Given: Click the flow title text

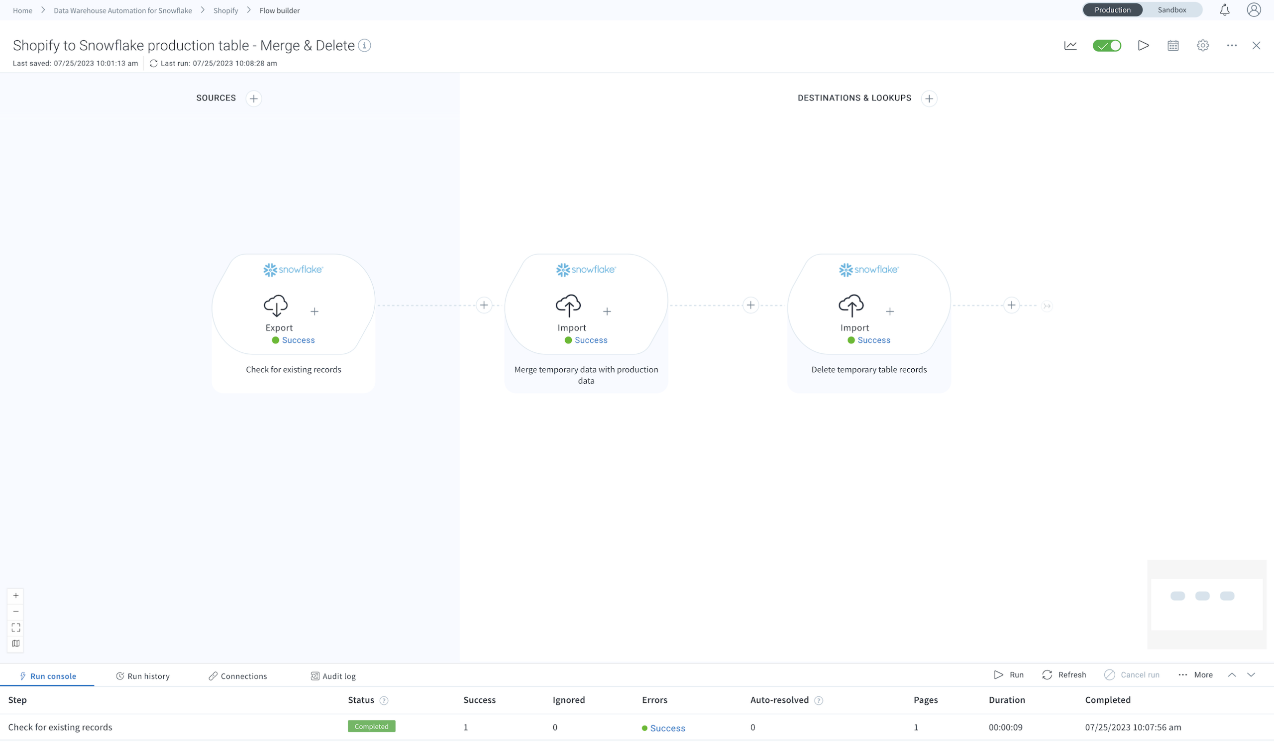Looking at the screenshot, I should coord(184,45).
